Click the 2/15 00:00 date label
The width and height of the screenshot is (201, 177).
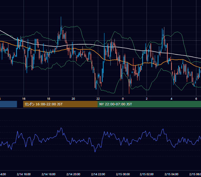pyautogui.click(x=123, y=174)
